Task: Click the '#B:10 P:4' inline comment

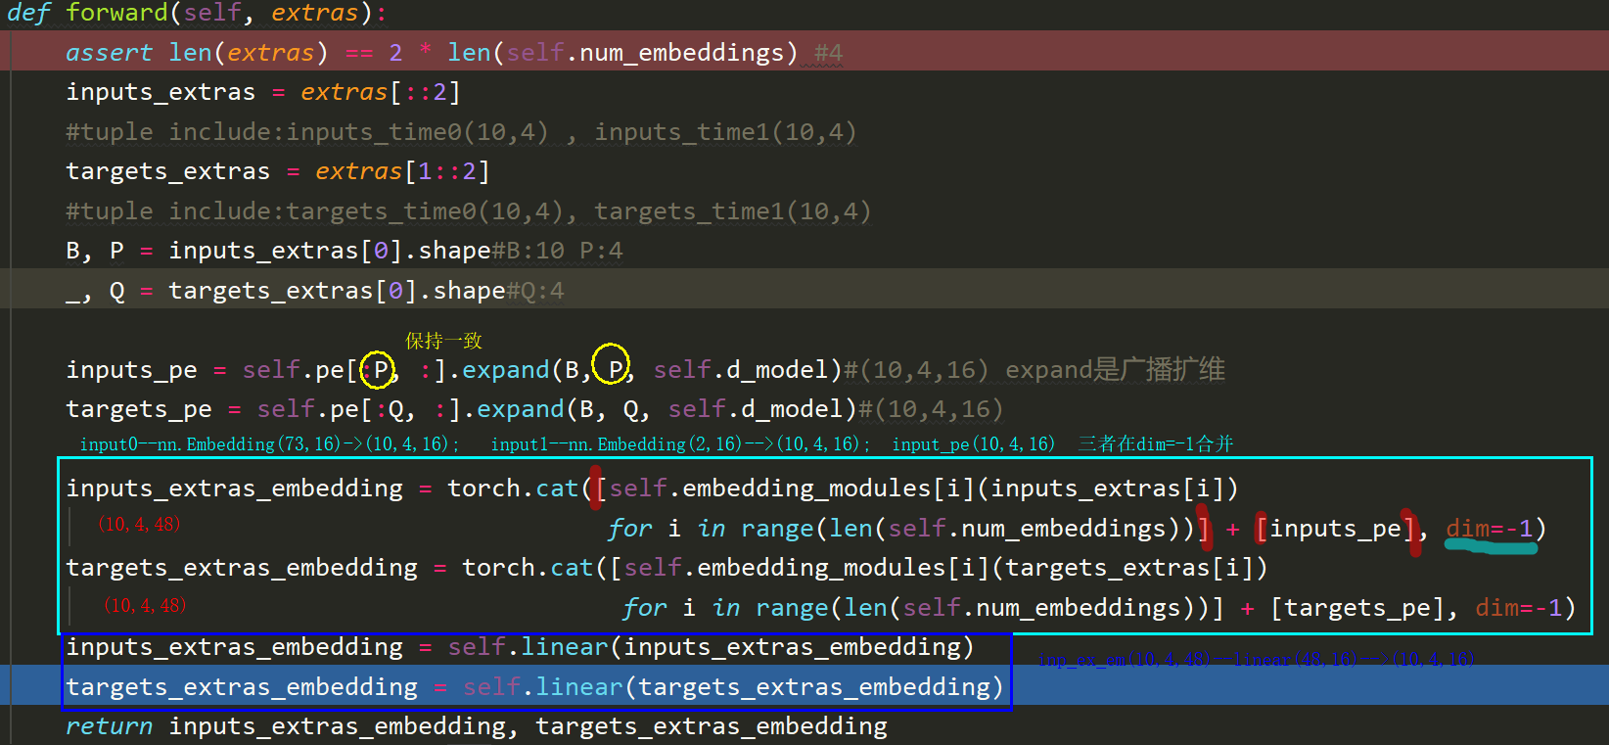Action: 557,251
